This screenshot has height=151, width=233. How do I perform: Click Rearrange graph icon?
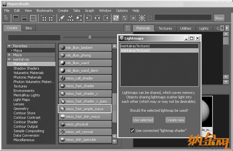click(70, 18)
